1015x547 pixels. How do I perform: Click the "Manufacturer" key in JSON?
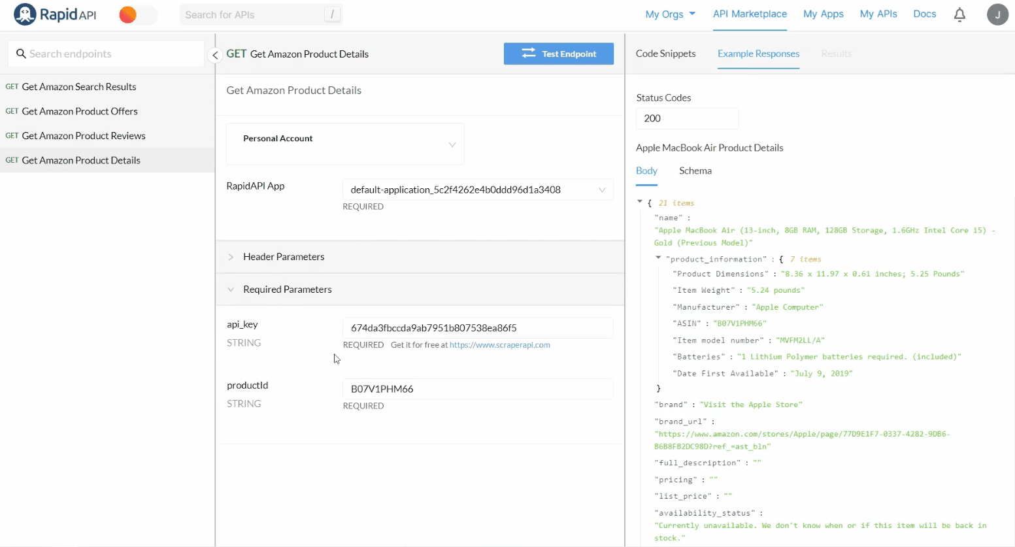point(706,307)
